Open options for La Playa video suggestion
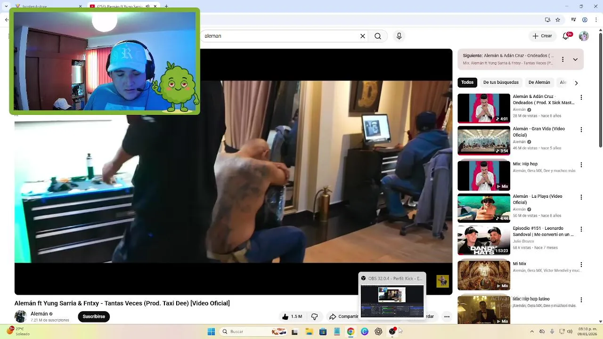The image size is (603, 339). tap(581, 197)
